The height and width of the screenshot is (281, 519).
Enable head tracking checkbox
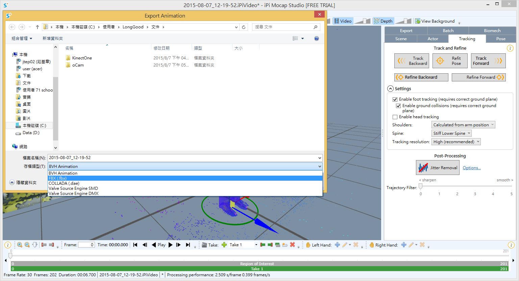(395, 117)
